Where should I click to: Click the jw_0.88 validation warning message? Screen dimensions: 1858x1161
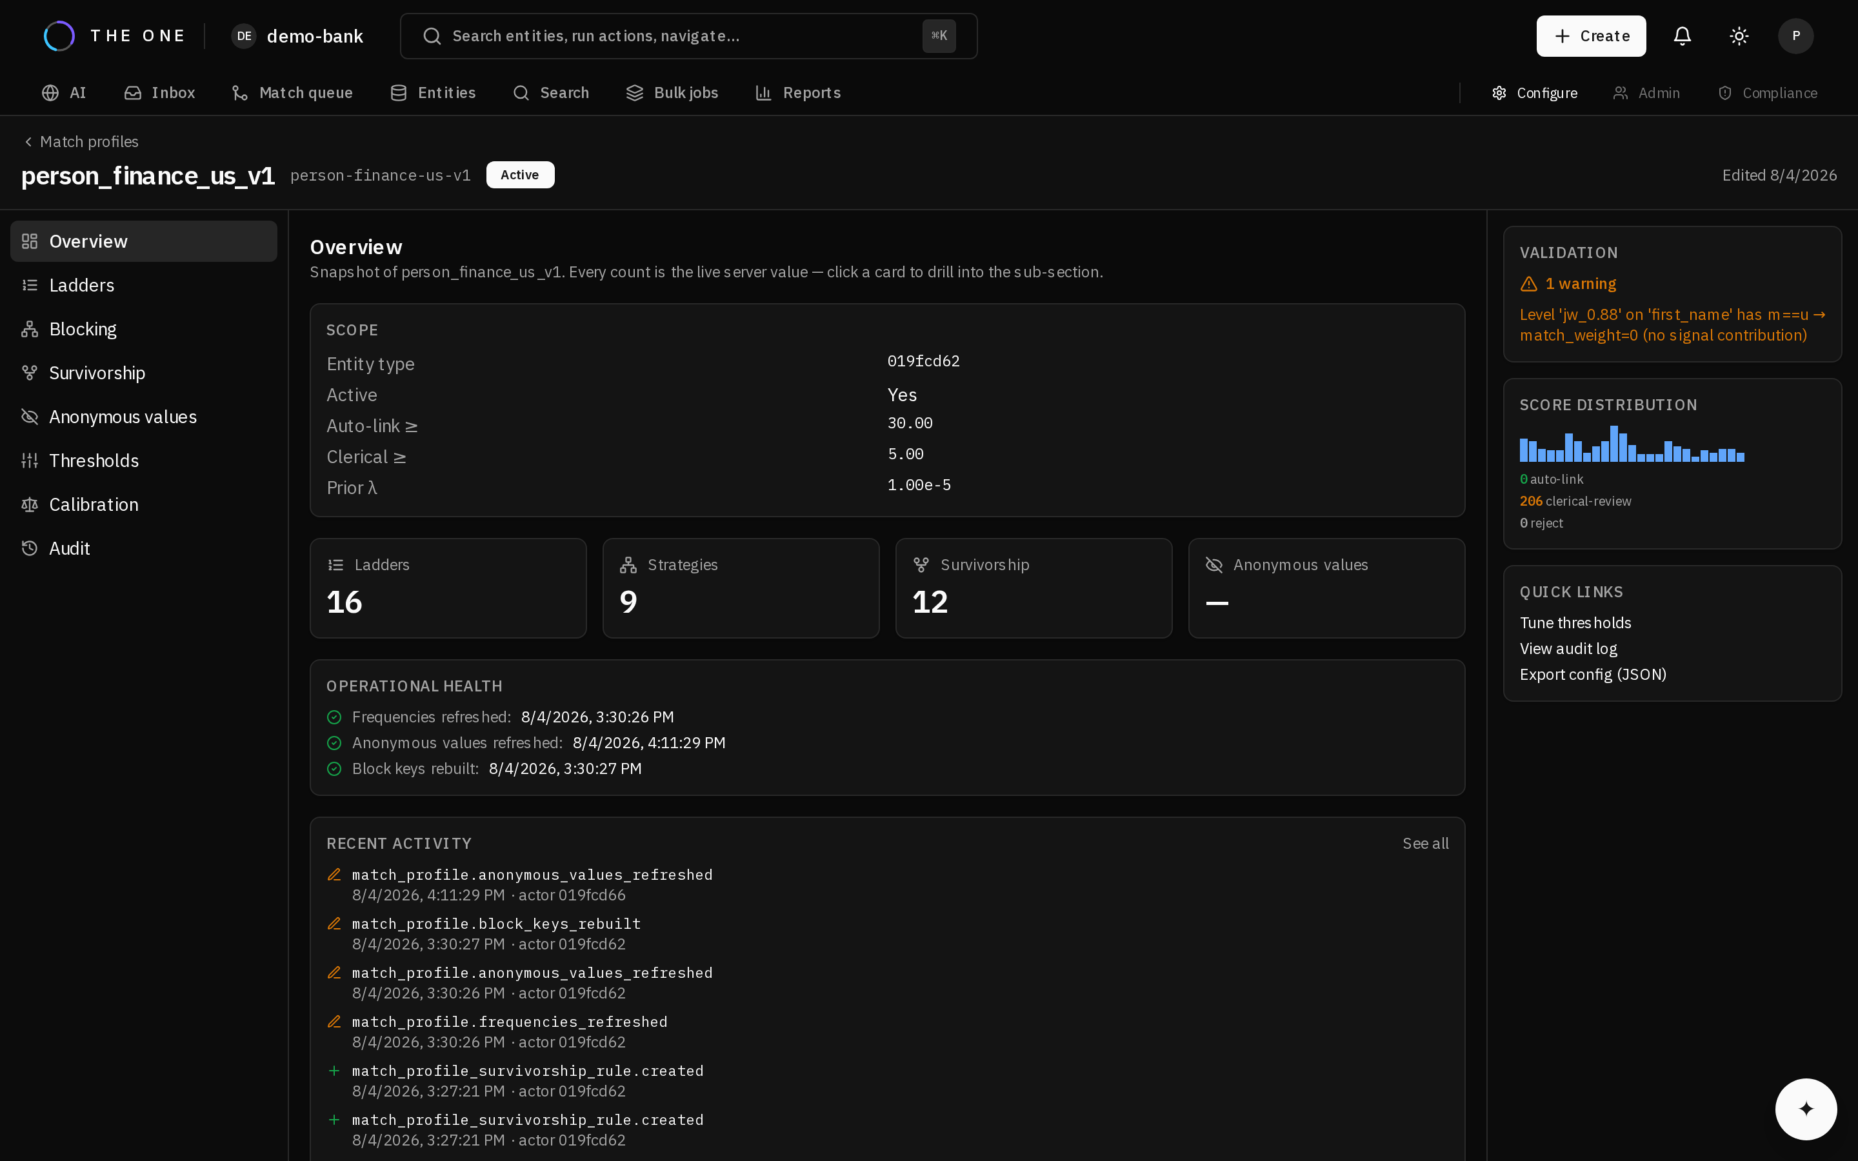pyautogui.click(x=1672, y=325)
